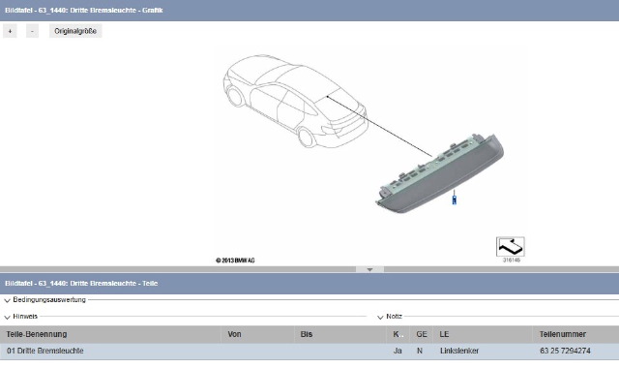
Task: Click the Linkslenker cell in parts row
Action: [x=459, y=351]
